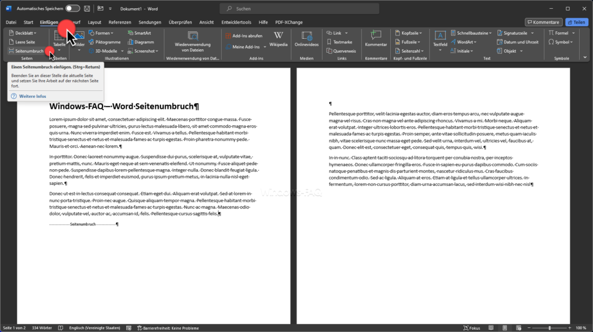The height and width of the screenshot is (332, 593).
Task: Click Barrierefreiheit: Keine Probleme
Action: coord(168,328)
